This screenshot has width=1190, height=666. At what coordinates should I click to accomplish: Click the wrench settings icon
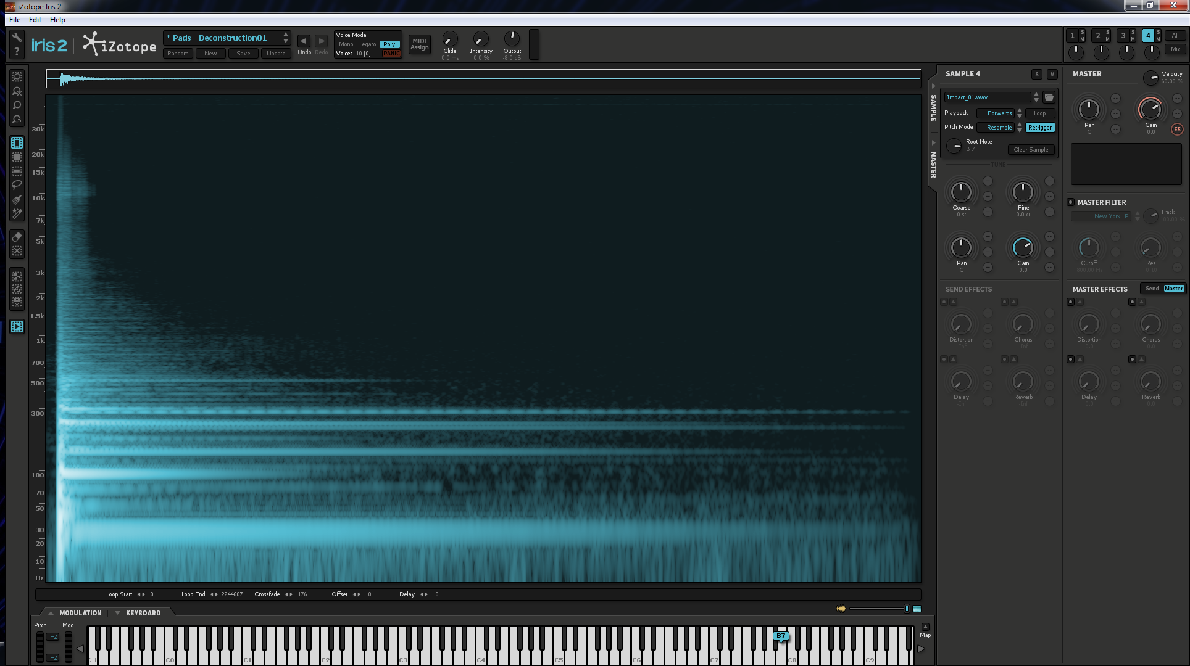tap(17, 37)
